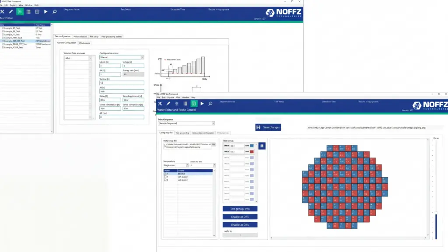Click the NOFFZ logo in the Test Editor window

click(283, 13)
